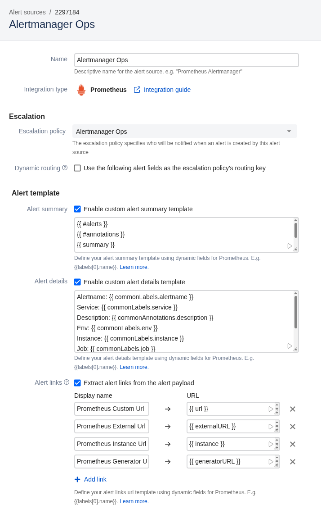Click the template insert arrow in Alert summary box
The width and height of the screenshot is (321, 514).
[290, 246]
